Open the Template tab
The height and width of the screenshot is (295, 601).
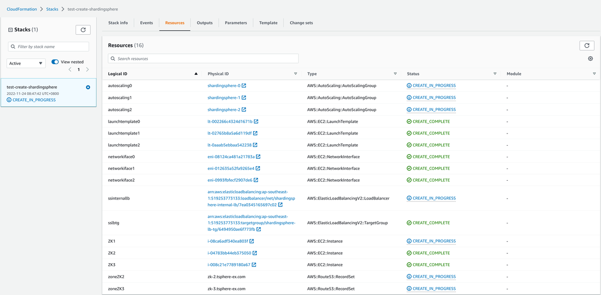pyautogui.click(x=268, y=23)
